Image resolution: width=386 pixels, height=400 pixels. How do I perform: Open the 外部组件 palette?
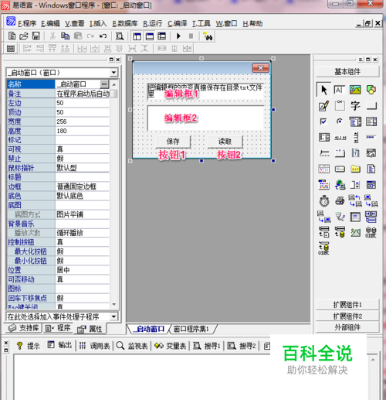(x=347, y=327)
